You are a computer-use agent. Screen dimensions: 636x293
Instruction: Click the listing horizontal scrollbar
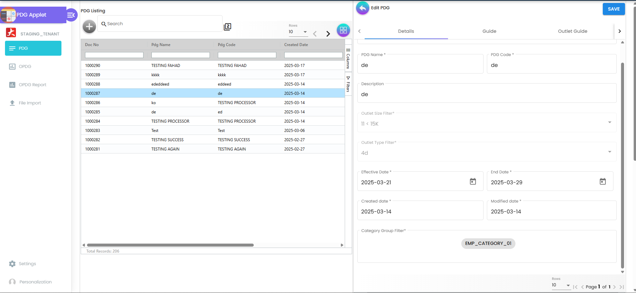click(170, 245)
